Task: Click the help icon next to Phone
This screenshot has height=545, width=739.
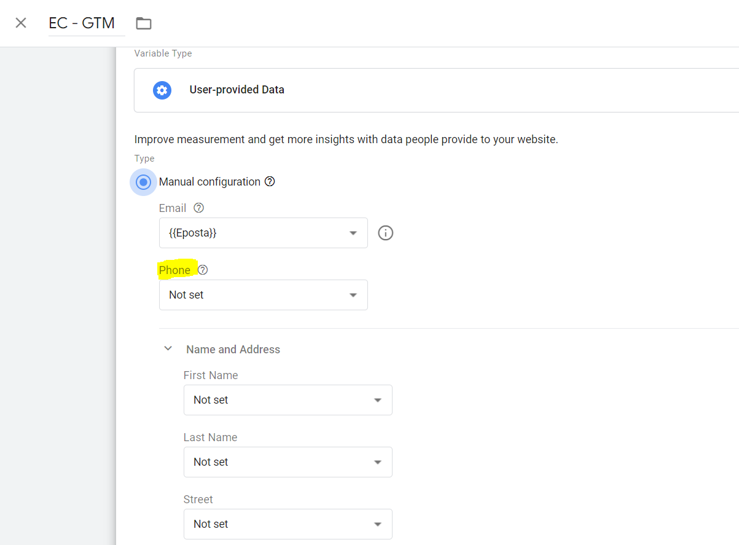Action: point(203,270)
